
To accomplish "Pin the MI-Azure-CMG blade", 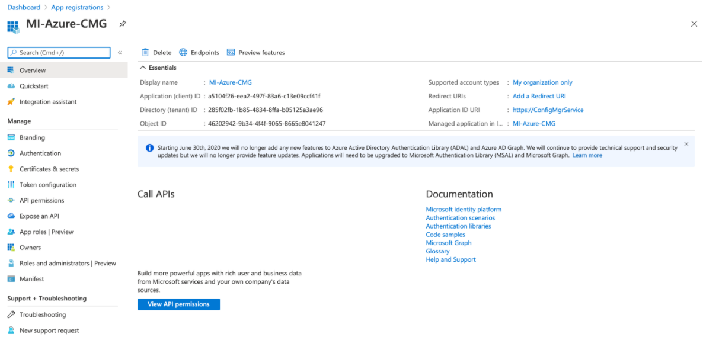I will pyautogui.click(x=122, y=24).
